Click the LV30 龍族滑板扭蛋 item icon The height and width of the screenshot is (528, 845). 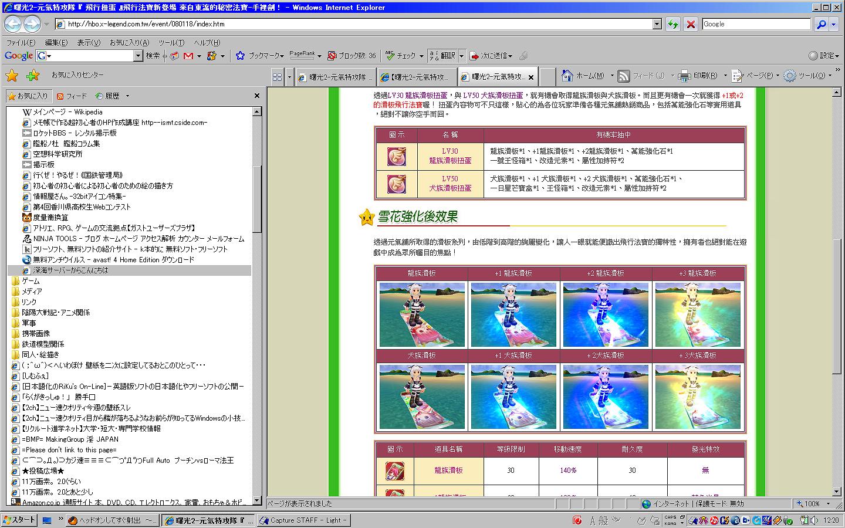[x=396, y=156]
